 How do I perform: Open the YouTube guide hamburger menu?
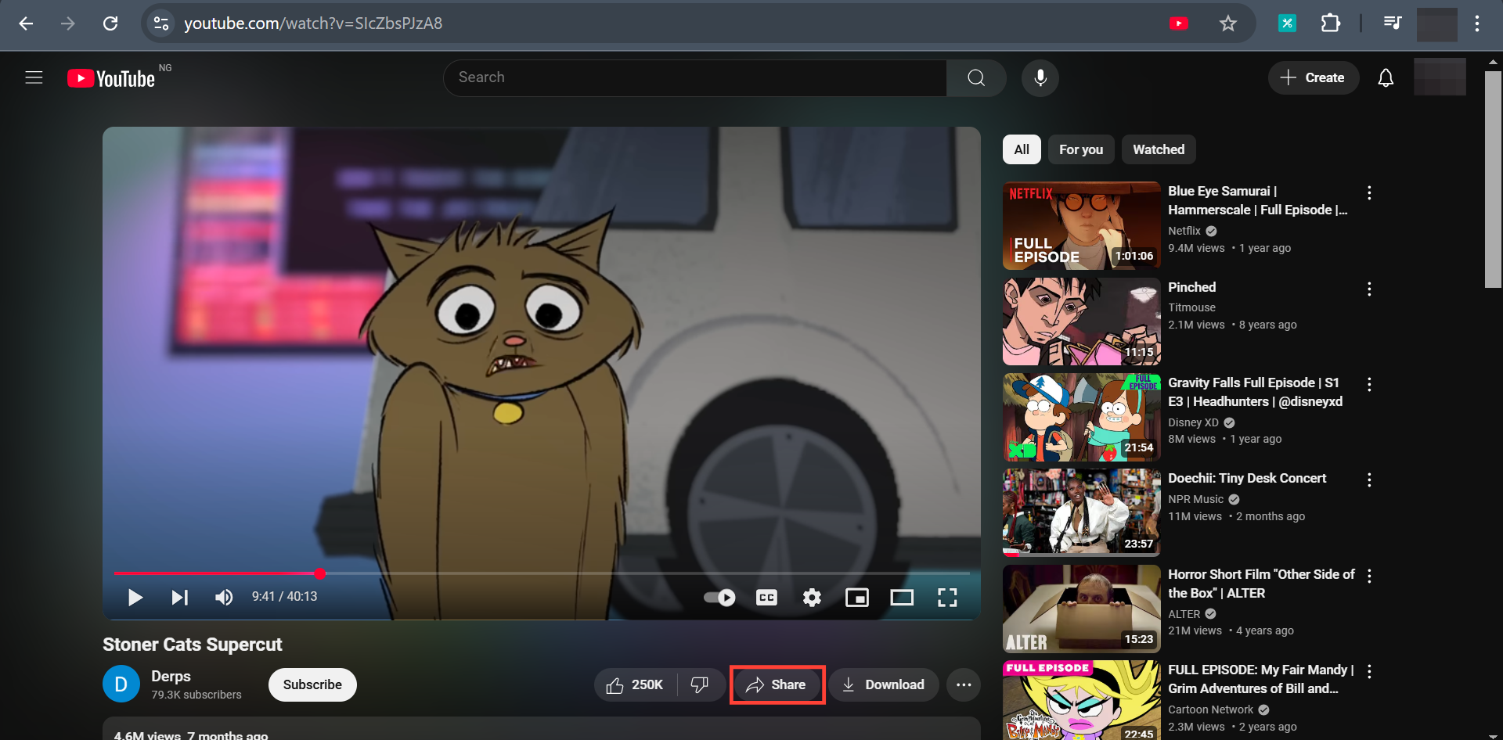point(34,77)
